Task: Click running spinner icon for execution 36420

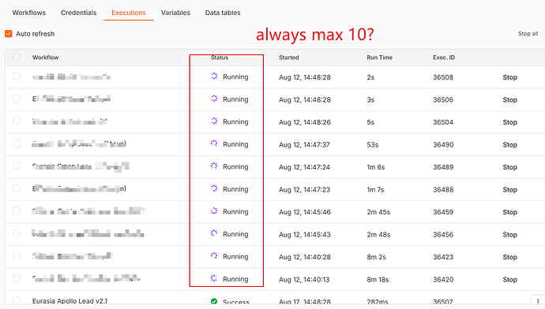Action: click(x=214, y=278)
